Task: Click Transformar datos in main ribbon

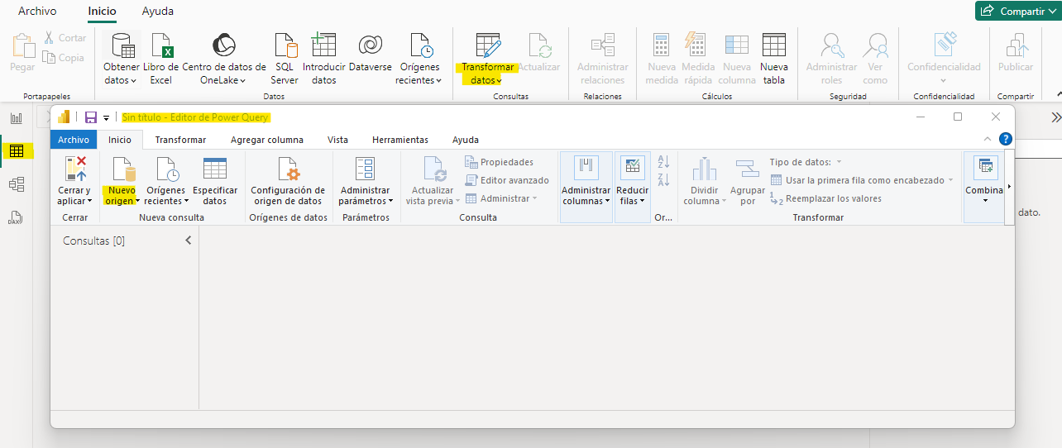Action: [x=488, y=60]
